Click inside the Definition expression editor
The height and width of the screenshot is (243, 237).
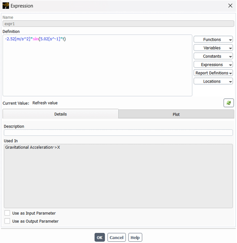[97, 65]
